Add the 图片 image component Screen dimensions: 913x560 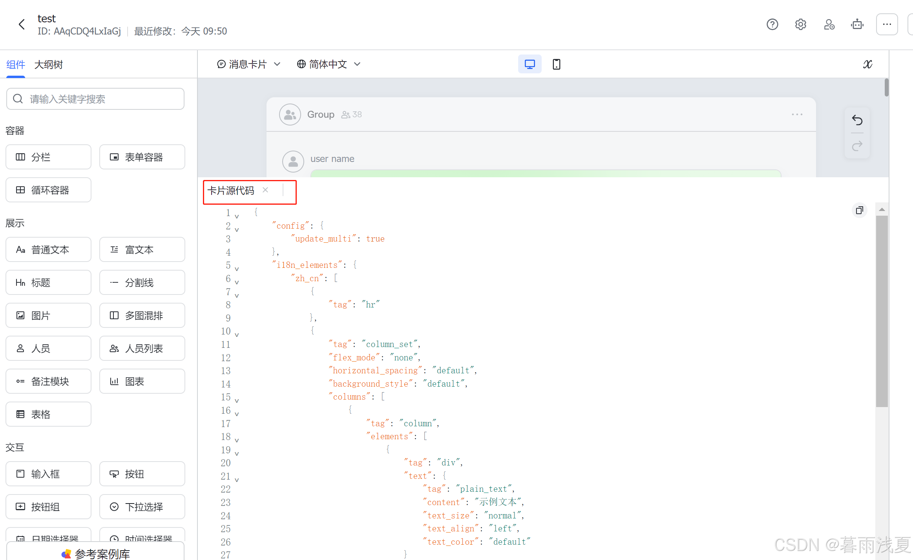coord(48,315)
